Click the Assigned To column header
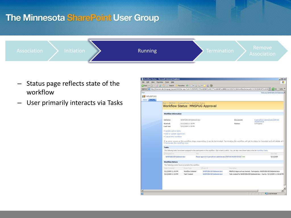291x218 pixels. coord(170,154)
